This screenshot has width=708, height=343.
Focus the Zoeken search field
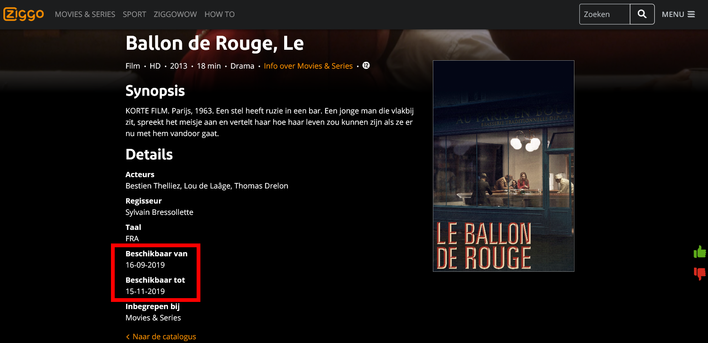click(605, 14)
